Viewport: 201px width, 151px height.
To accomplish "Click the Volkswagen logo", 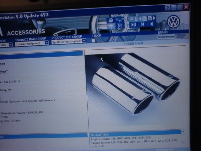I will tap(173, 22).
